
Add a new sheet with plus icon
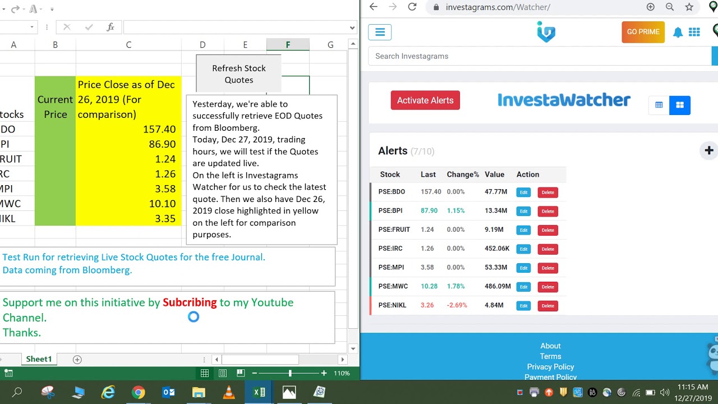pyautogui.click(x=77, y=359)
